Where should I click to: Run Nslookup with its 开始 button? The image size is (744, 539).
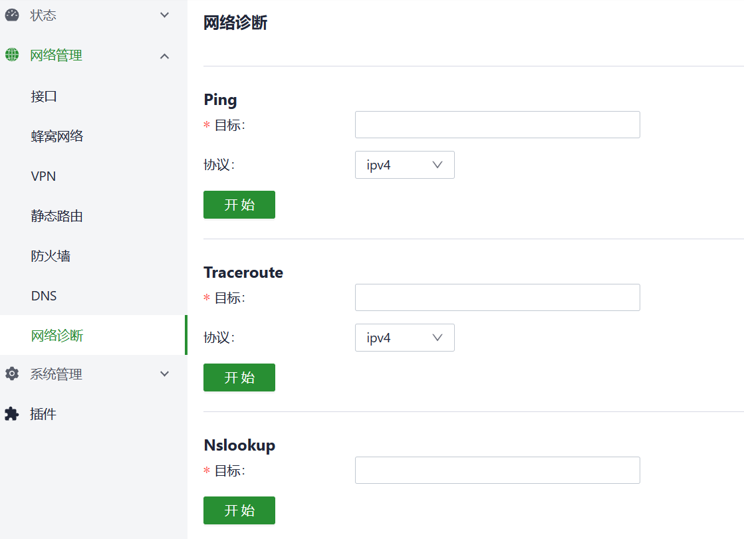pyautogui.click(x=239, y=510)
